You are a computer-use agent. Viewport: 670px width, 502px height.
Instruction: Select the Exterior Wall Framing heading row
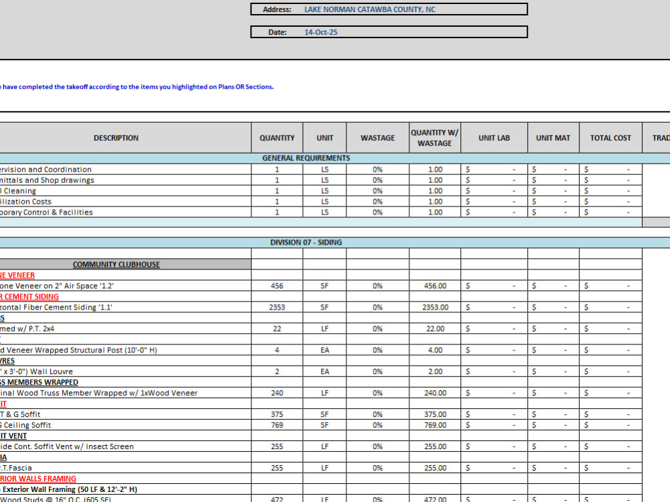click(x=125, y=489)
